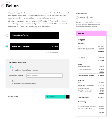Go back with Vorige stap link
The width and height of the screenshot is (112, 119).
pyautogui.click(x=13, y=97)
